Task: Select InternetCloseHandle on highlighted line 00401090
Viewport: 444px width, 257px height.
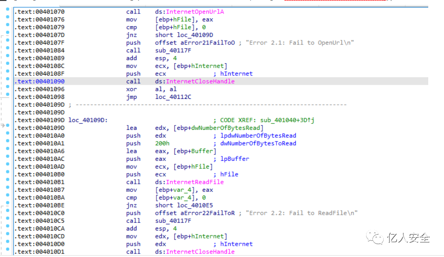Action: coord(200,81)
